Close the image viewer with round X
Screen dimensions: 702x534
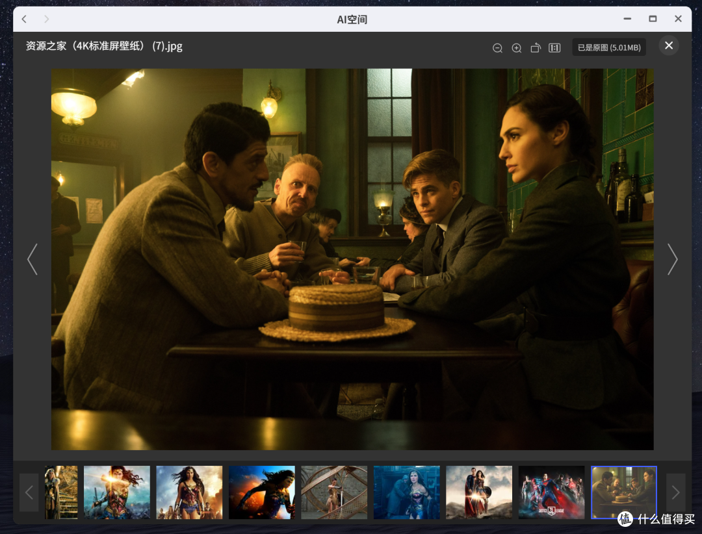click(669, 45)
